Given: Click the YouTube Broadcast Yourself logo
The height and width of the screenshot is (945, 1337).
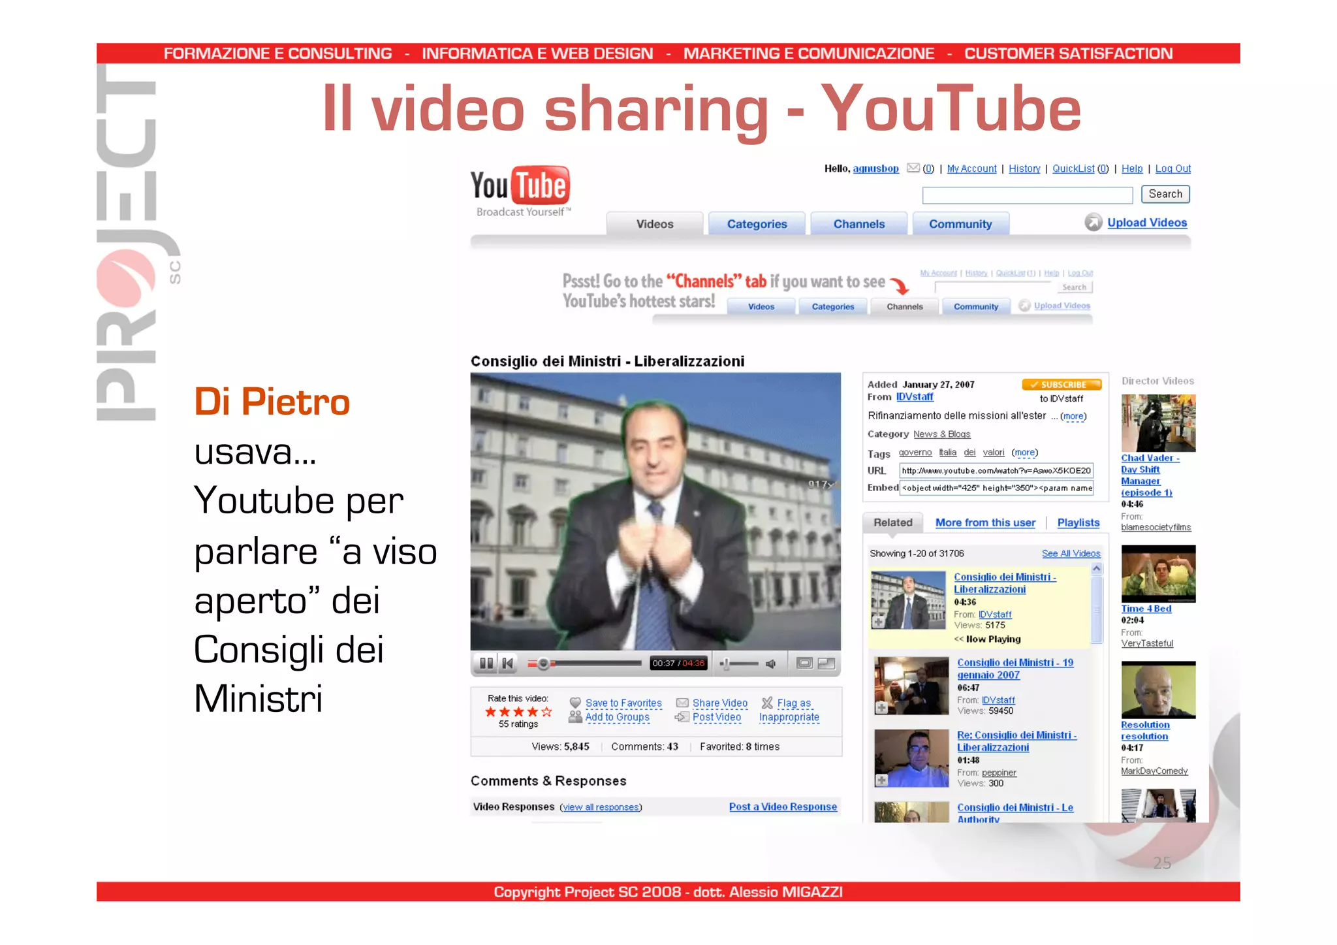Looking at the screenshot, I should click(520, 191).
